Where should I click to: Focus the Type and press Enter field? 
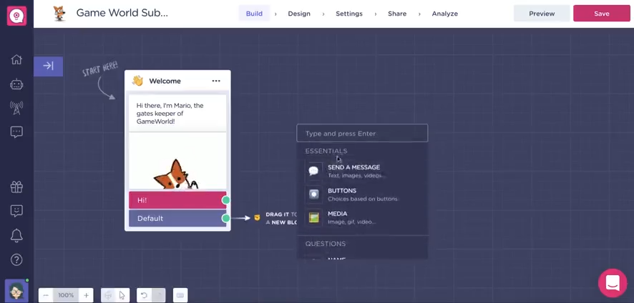(x=362, y=134)
